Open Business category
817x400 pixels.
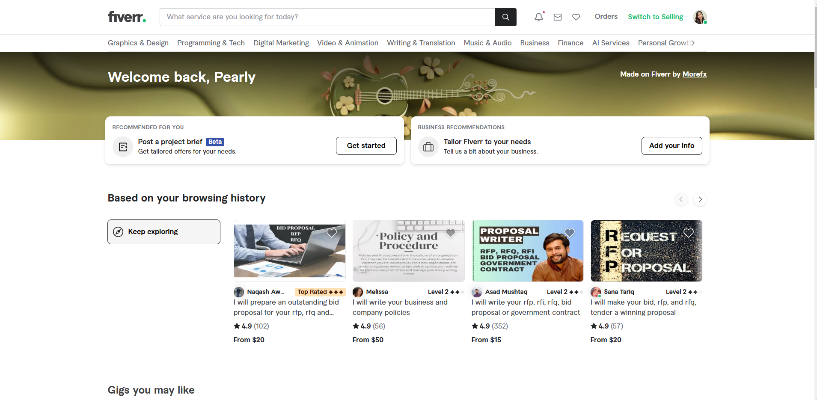pos(535,43)
